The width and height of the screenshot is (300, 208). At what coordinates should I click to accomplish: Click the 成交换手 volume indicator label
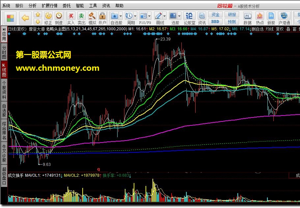16,175
